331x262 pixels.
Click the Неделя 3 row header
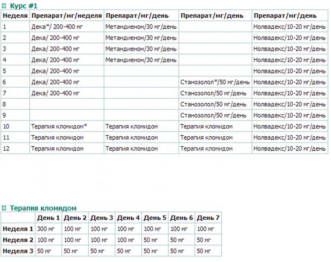click(18, 251)
